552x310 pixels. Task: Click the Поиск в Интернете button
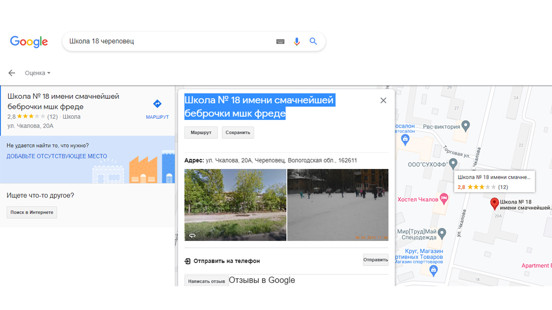click(x=32, y=212)
